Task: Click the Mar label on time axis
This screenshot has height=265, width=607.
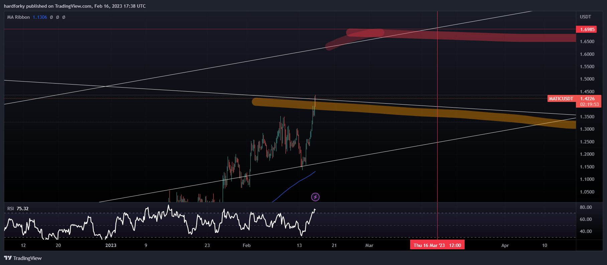Action: (x=369, y=245)
